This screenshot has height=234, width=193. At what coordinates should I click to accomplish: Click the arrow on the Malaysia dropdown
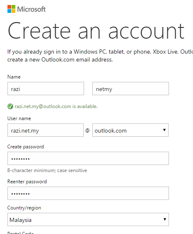click(x=165, y=219)
